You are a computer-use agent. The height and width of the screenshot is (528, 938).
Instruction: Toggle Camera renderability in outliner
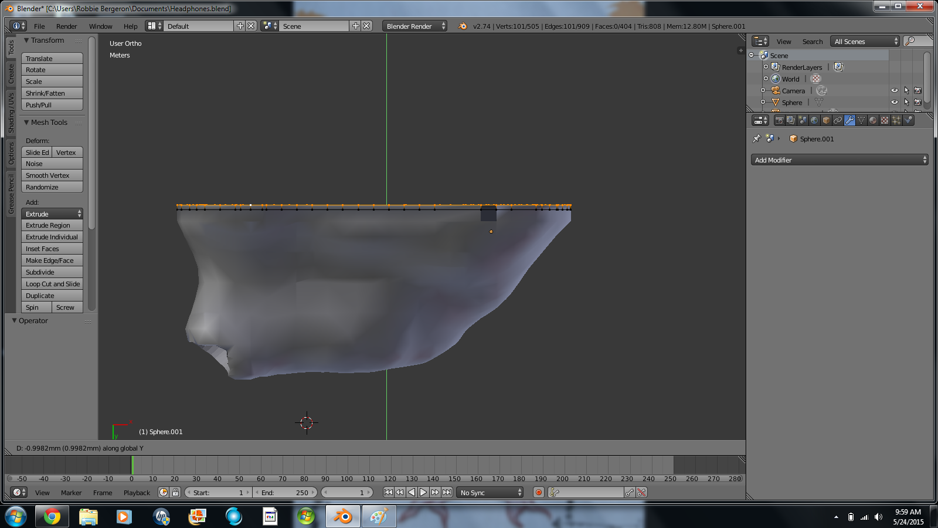click(918, 90)
